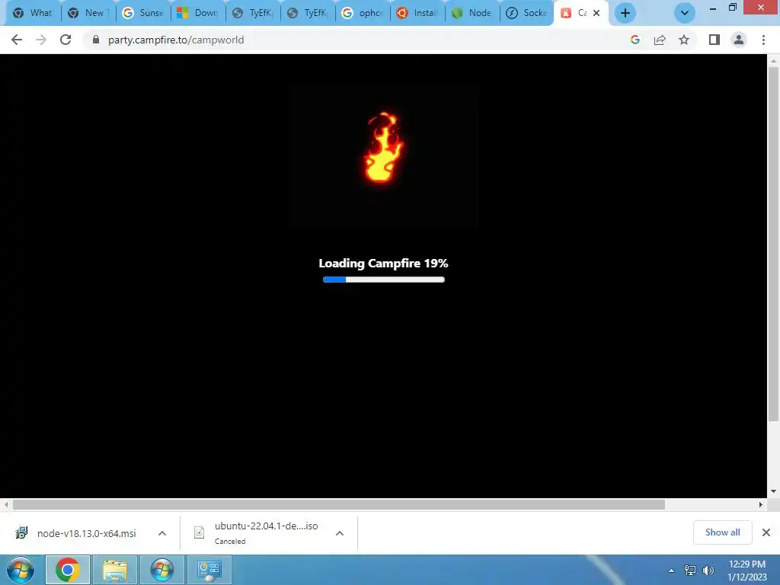This screenshot has width=780, height=585.
Task: Click the address bar URL party.campfire.to/campworld
Action: (x=176, y=40)
